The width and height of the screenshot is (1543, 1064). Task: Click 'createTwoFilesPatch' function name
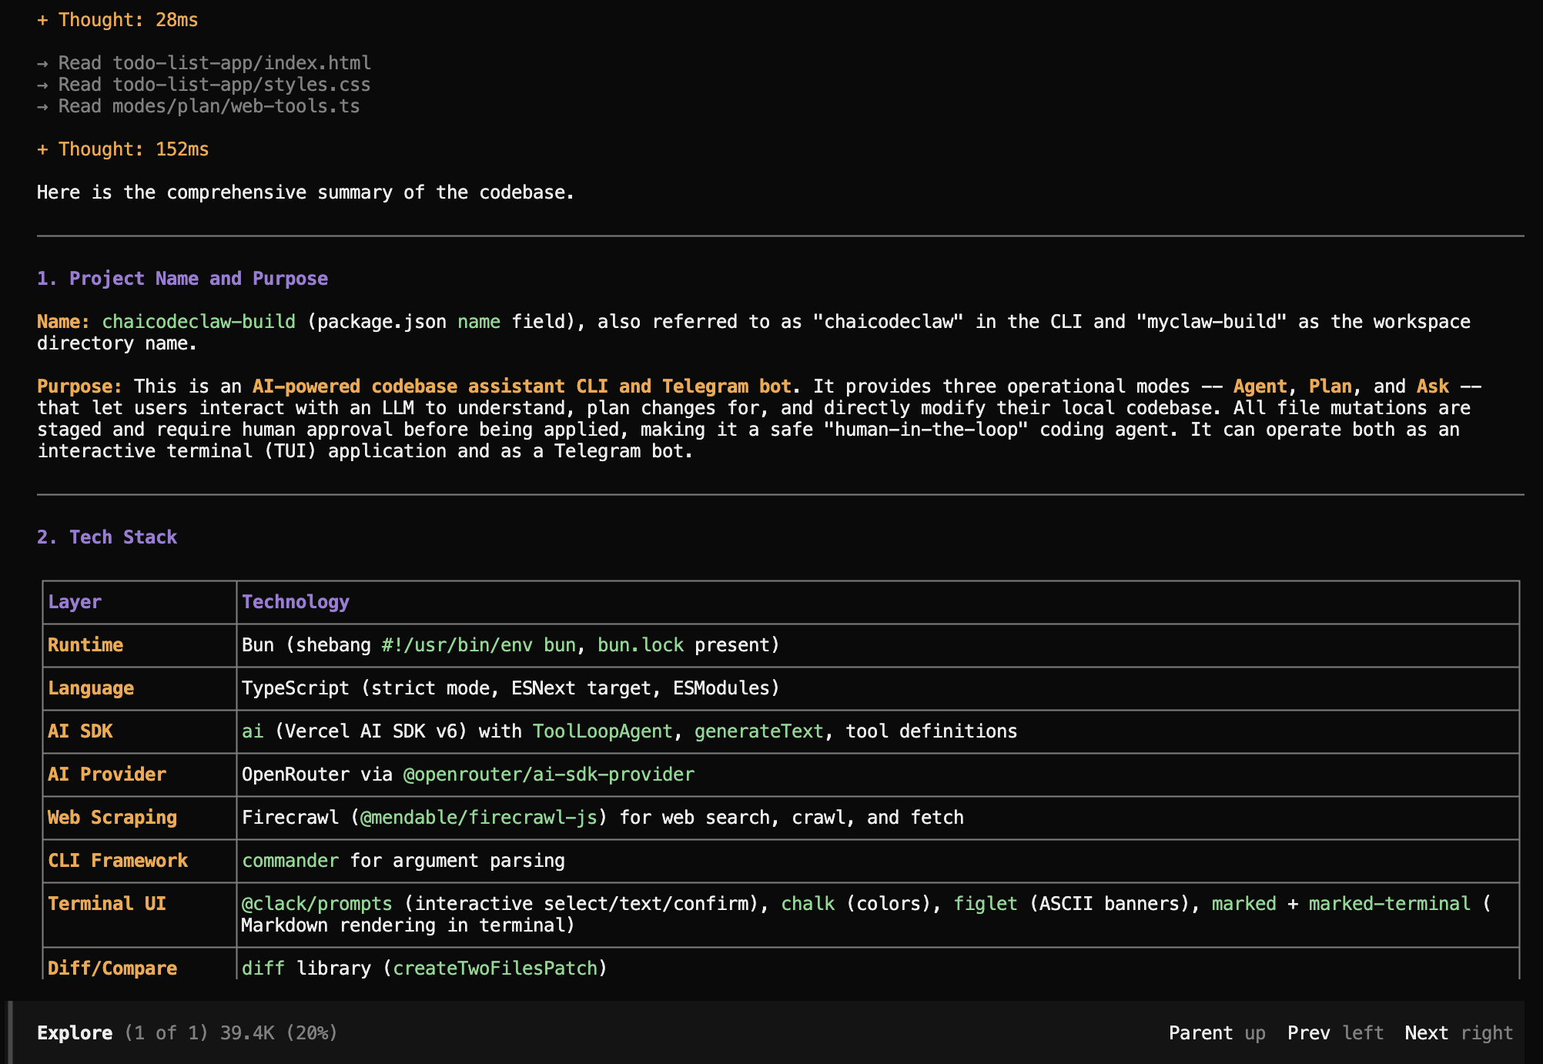point(495,969)
